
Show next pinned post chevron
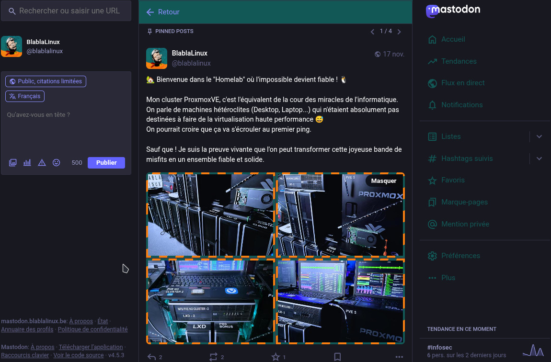399,32
